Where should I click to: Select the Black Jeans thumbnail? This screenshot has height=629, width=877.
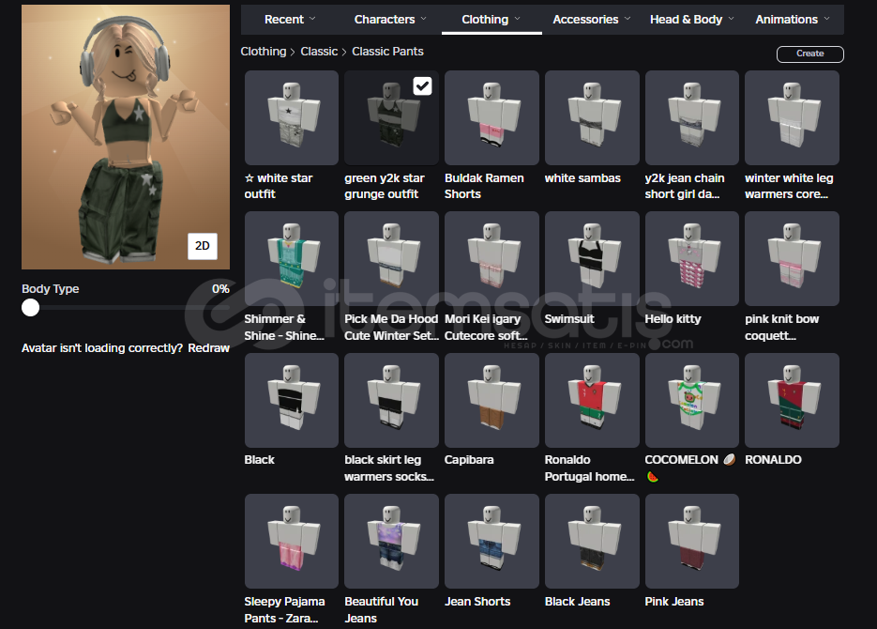(592, 541)
